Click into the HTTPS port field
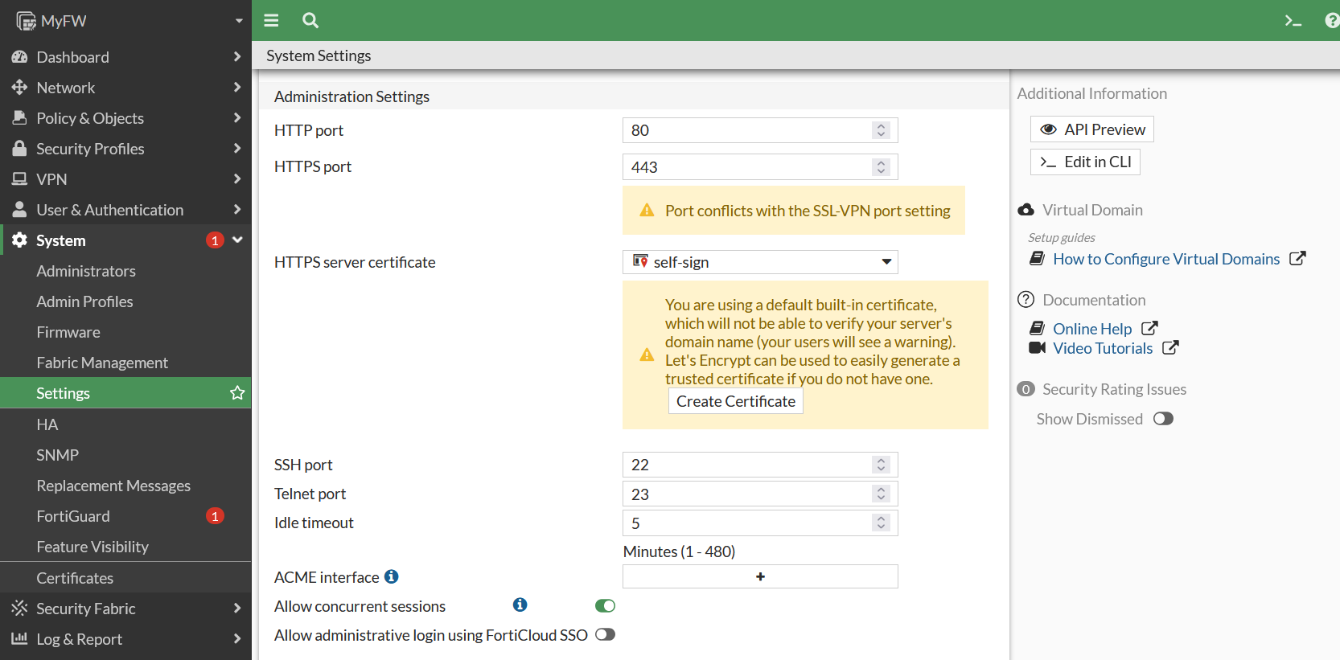The width and height of the screenshot is (1340, 660). (760, 167)
